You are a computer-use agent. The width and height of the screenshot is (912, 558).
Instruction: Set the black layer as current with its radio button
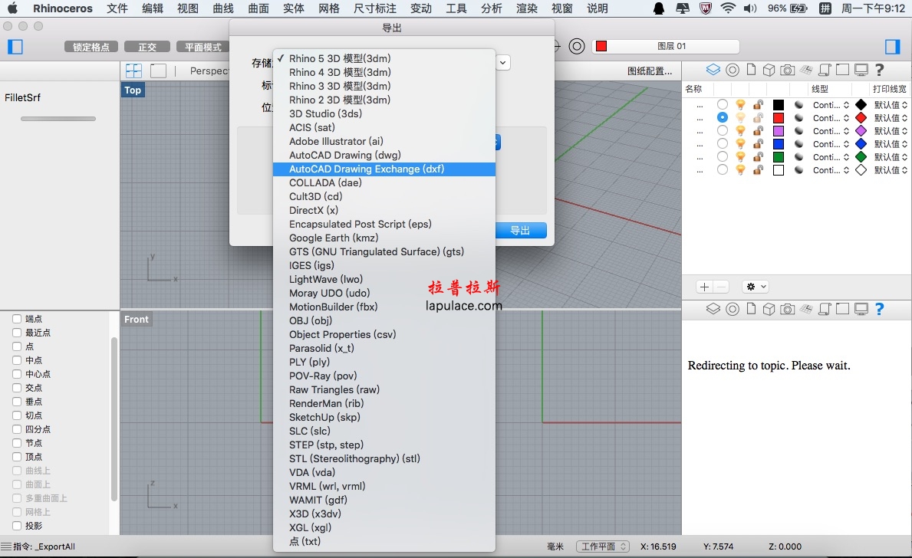click(x=722, y=104)
